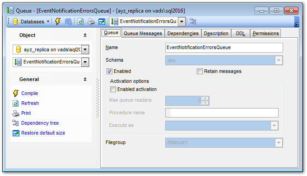Decrease Max queue readers with down arrow
307x176 pixels.
205,103
